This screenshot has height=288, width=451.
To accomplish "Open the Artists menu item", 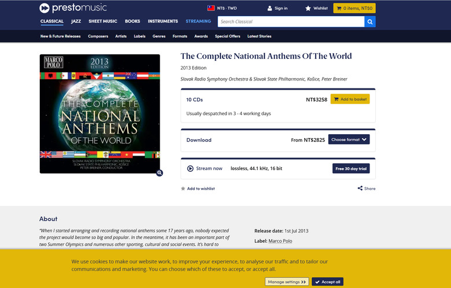I will pyautogui.click(x=121, y=36).
